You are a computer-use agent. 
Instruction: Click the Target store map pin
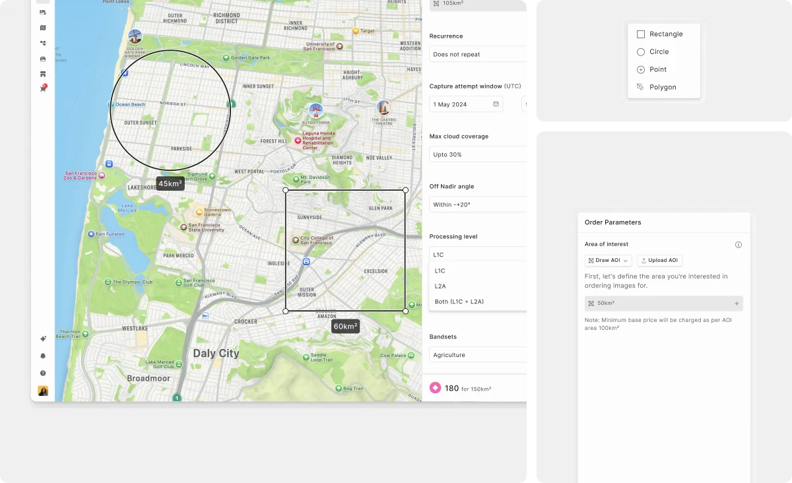[356, 31]
